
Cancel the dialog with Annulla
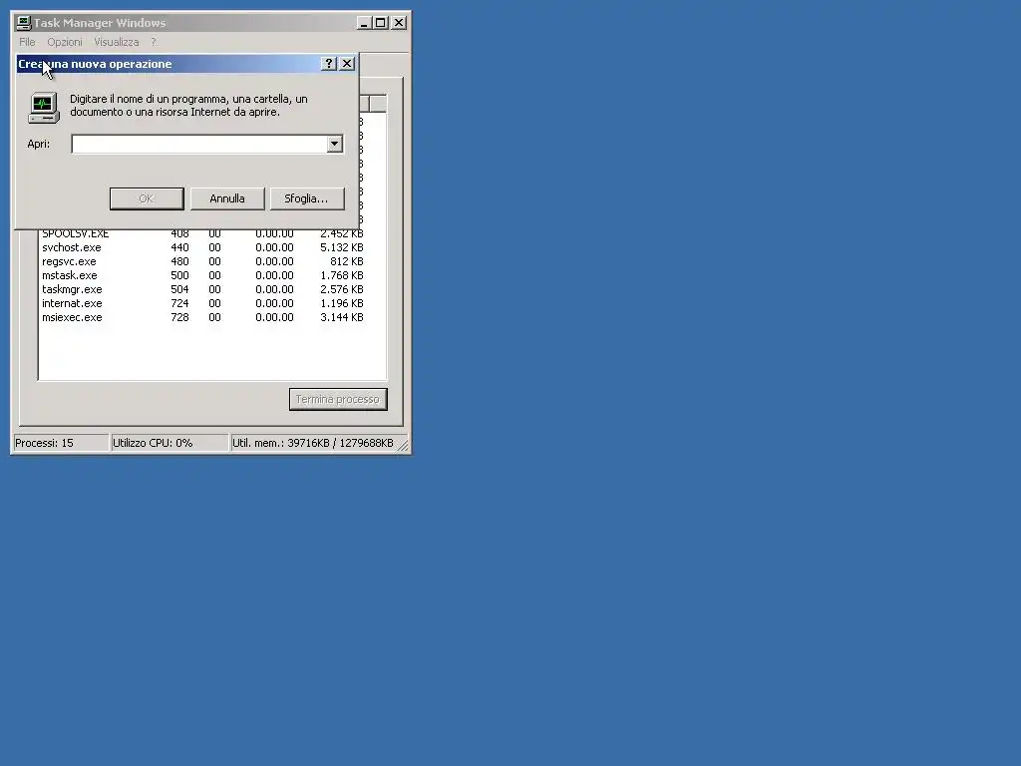coord(227,198)
